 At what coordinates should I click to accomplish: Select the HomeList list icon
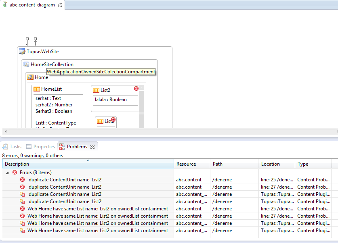coord(36,89)
